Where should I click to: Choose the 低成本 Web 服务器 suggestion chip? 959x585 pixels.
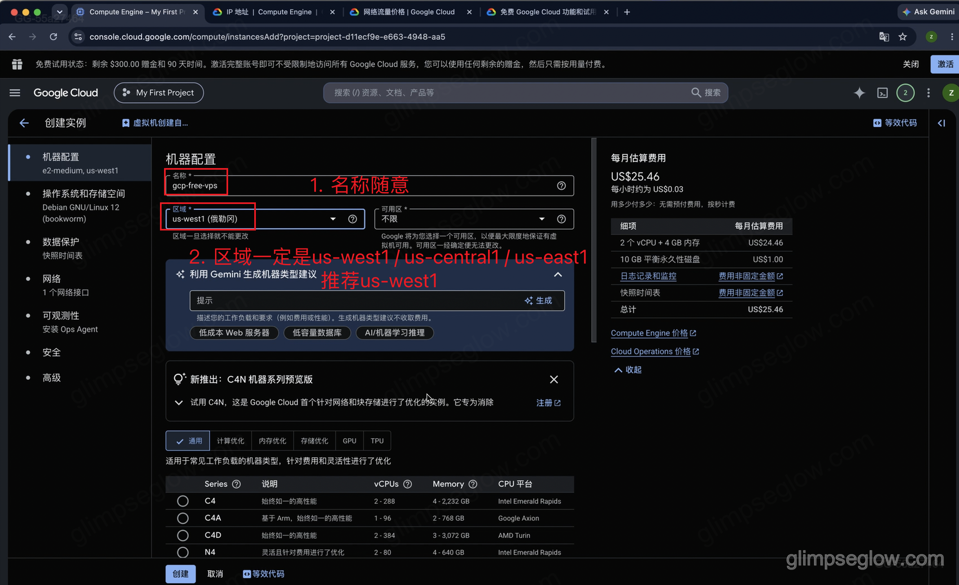234,333
